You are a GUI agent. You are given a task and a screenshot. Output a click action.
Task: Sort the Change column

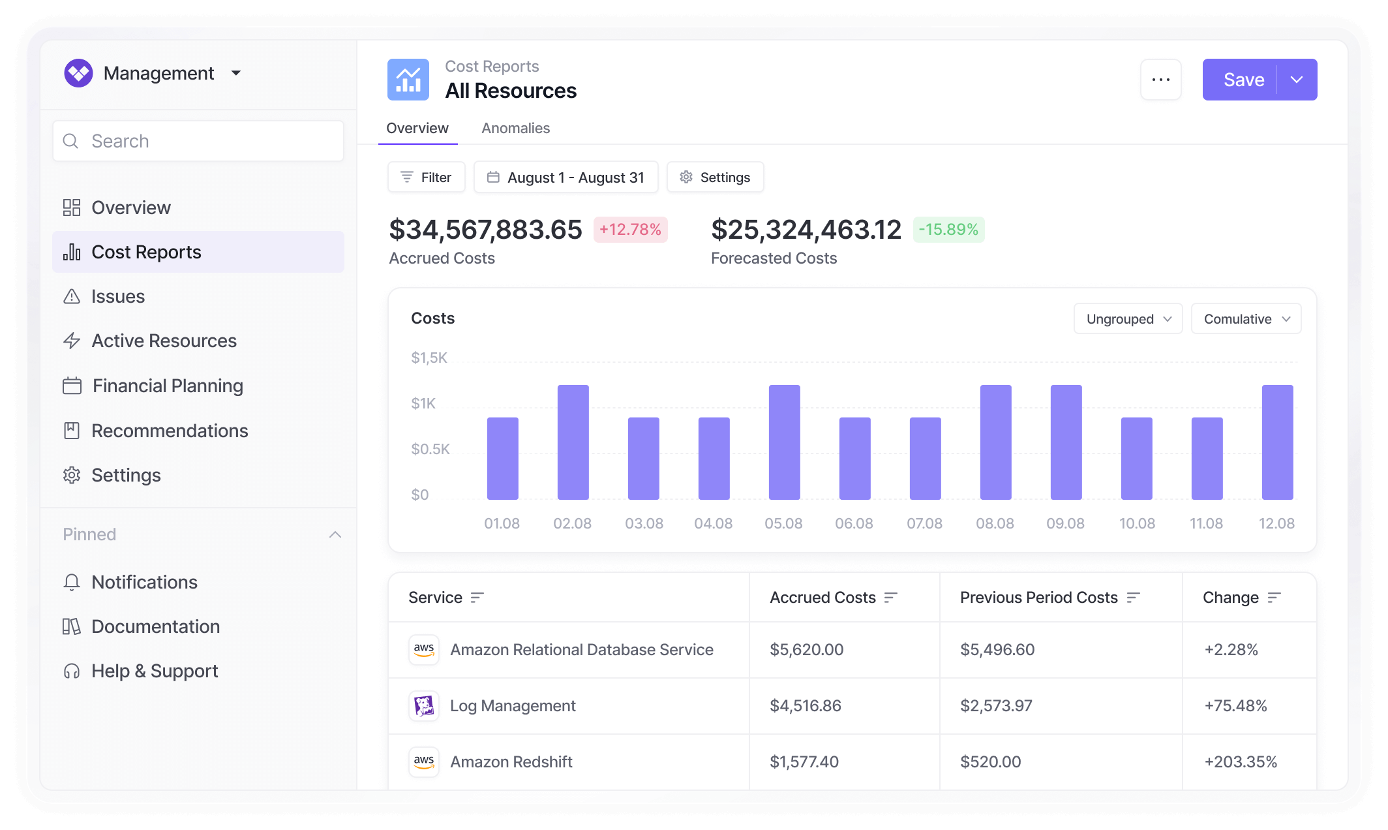pos(1274,598)
